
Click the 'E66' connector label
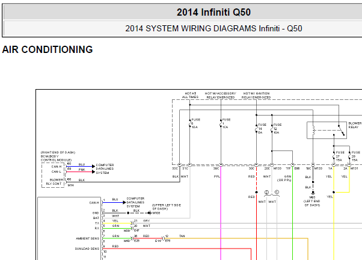297,169
